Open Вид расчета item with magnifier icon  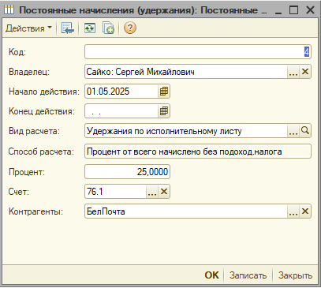click(305, 131)
